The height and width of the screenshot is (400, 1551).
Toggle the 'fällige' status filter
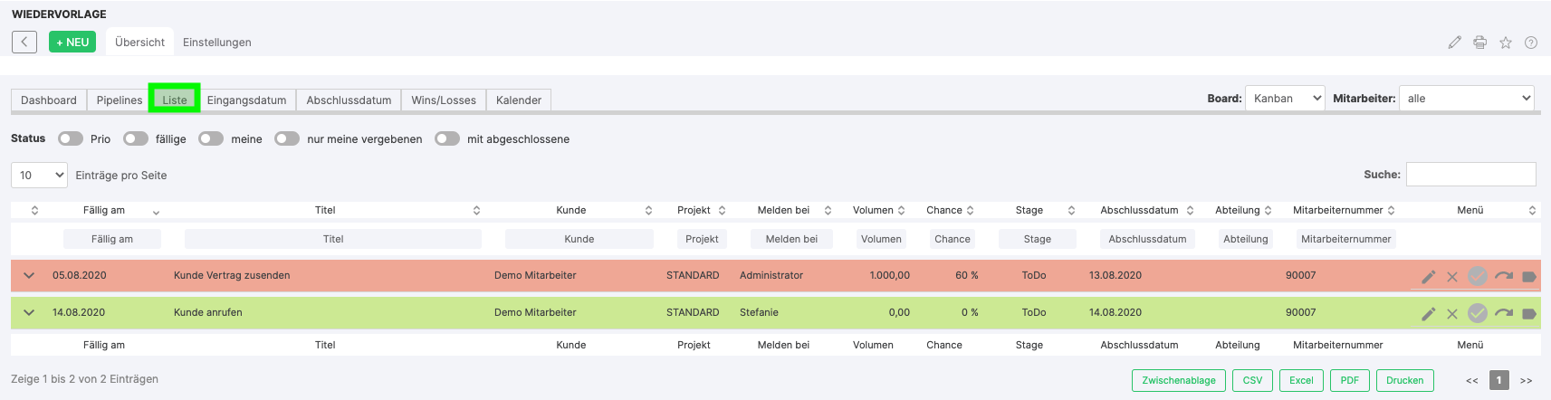point(136,138)
